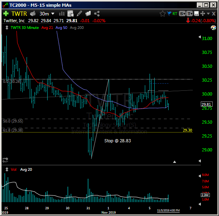Click the bar chart style icon
The image size is (219, 216).
[61, 14]
